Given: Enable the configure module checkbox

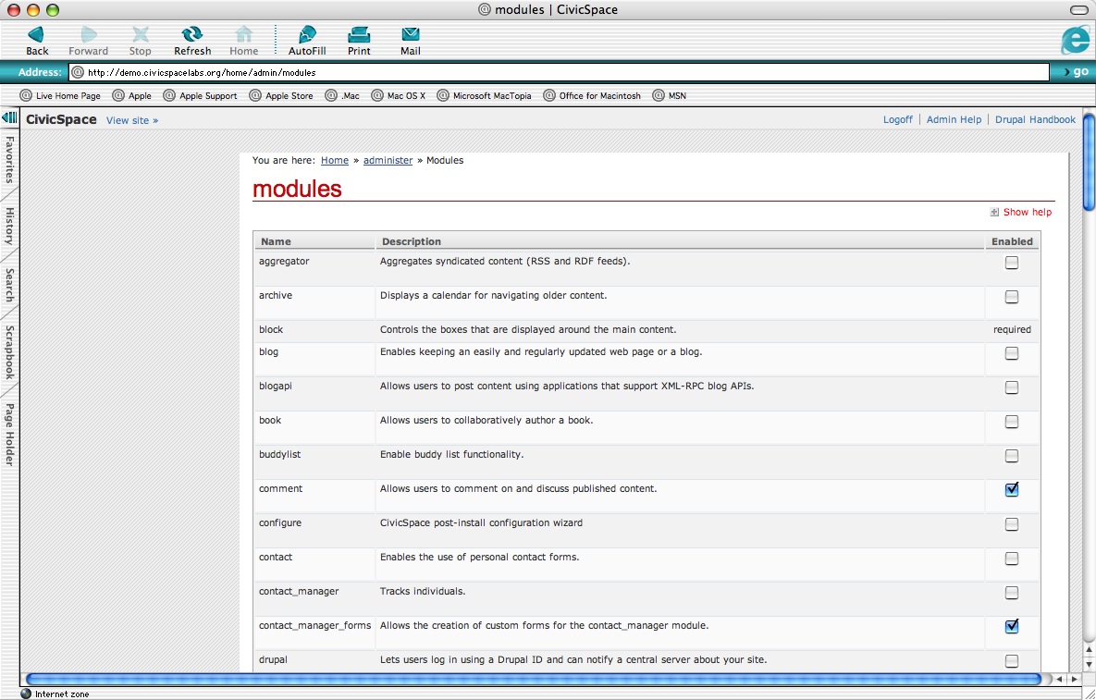Looking at the screenshot, I should pos(1012,524).
